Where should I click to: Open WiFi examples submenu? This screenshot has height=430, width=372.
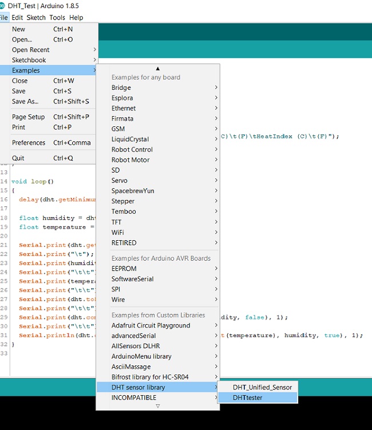tap(158, 233)
